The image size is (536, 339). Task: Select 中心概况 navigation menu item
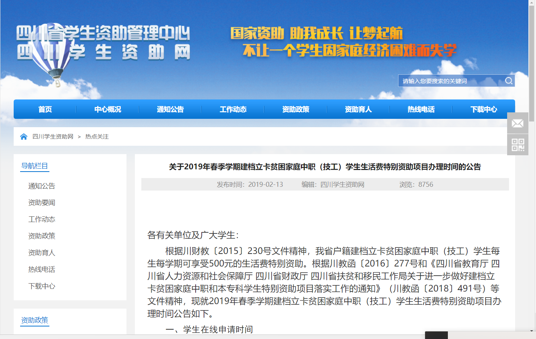108,109
